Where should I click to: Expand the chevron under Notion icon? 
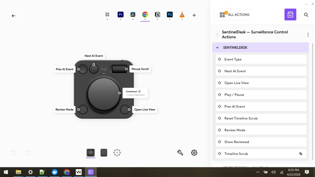(x=157, y=20)
